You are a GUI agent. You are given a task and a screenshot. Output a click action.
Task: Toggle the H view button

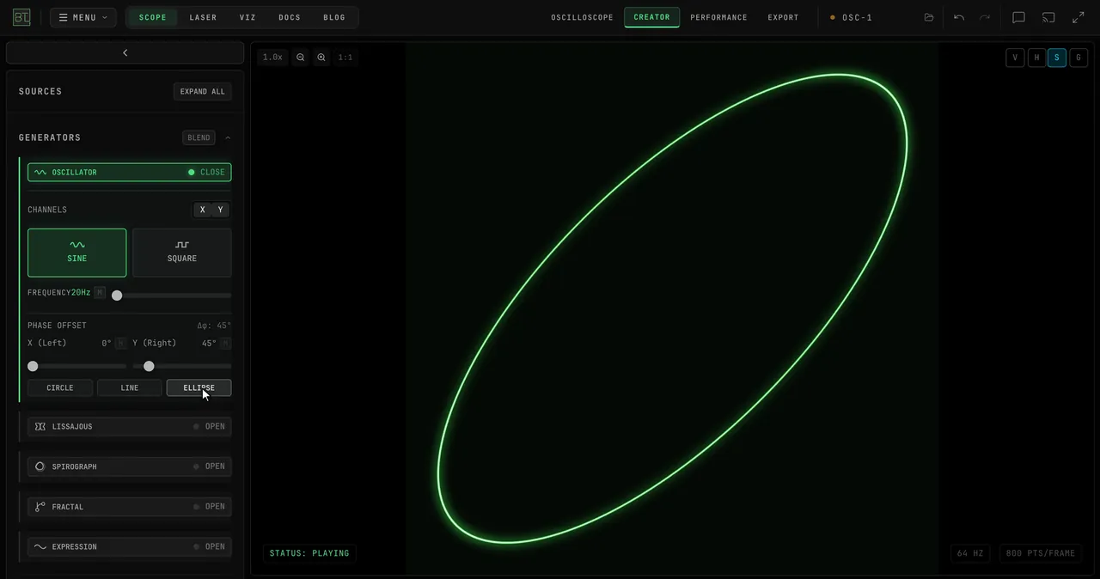[x=1036, y=58]
